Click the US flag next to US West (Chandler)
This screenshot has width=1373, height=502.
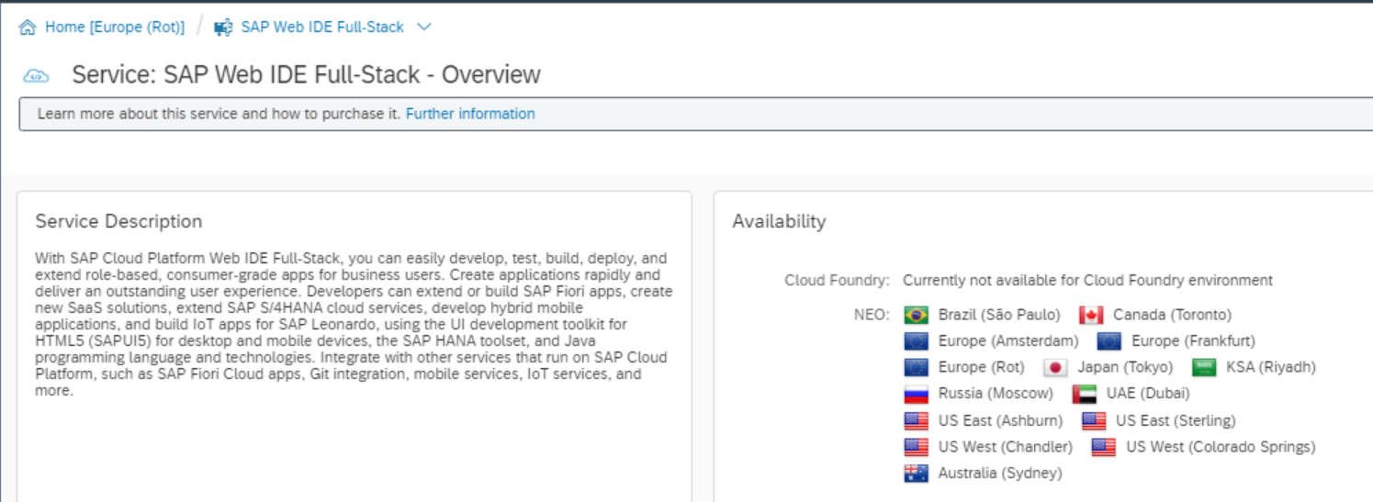(916, 448)
